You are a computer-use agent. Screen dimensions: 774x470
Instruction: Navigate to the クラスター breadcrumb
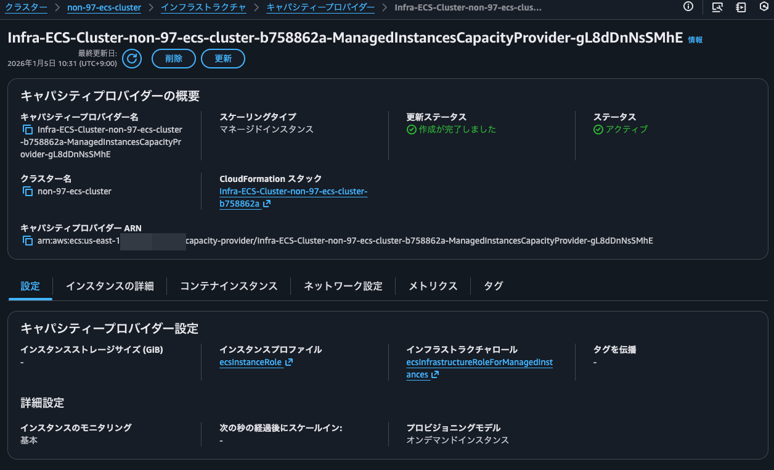pyautogui.click(x=26, y=7)
